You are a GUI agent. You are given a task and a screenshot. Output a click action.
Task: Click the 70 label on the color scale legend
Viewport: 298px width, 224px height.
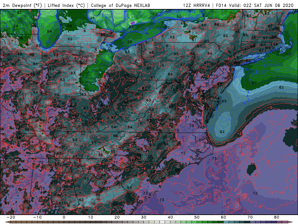pyautogui.click(x=250, y=217)
